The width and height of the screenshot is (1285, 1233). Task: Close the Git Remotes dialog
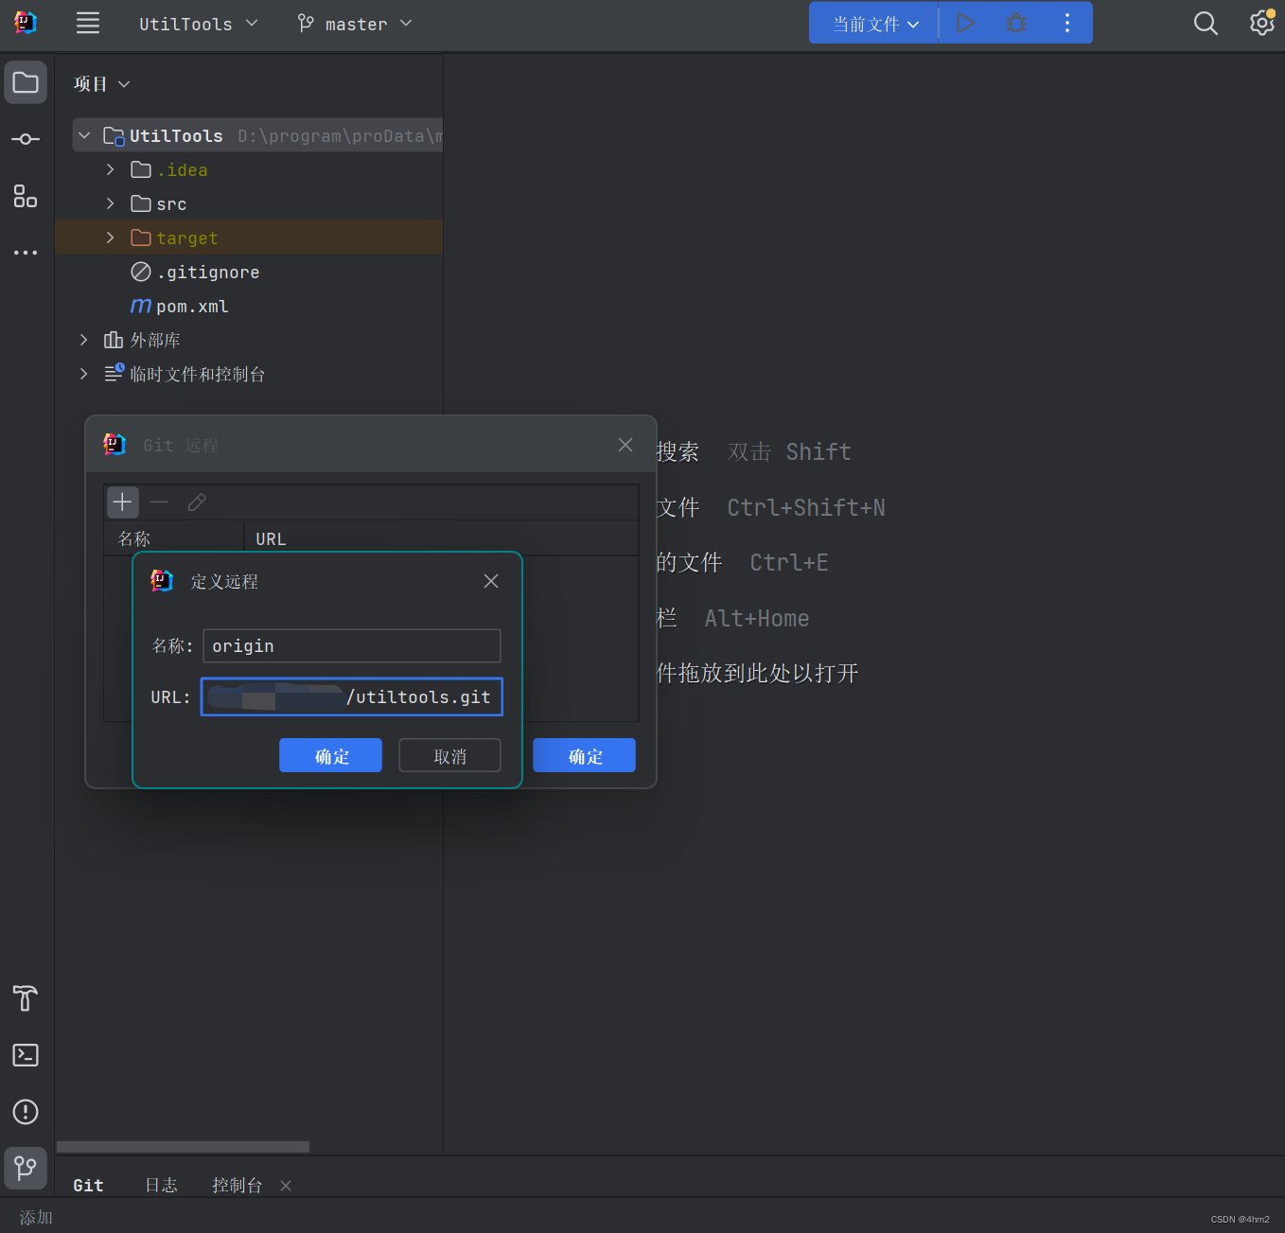tap(625, 445)
